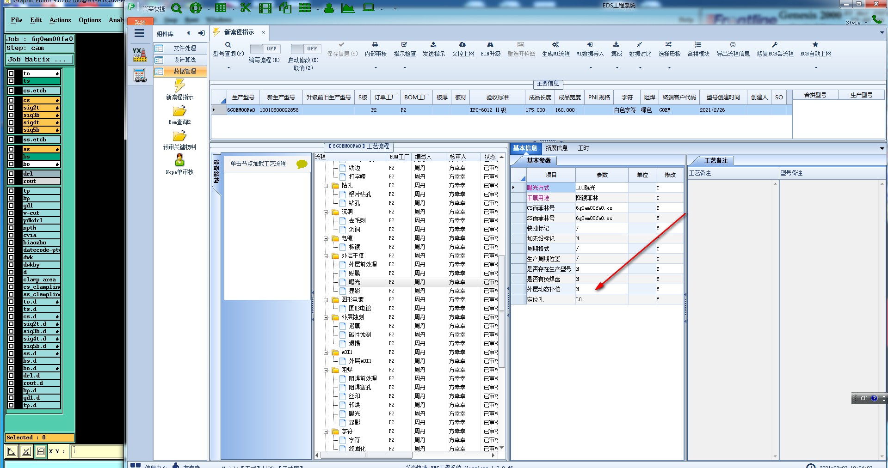Click the calculator icon in the sidebar
The image size is (888, 468).
(140, 75)
